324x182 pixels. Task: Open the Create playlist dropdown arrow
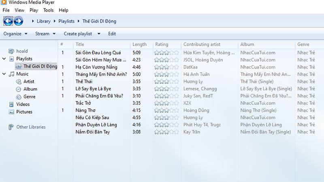[99, 34]
